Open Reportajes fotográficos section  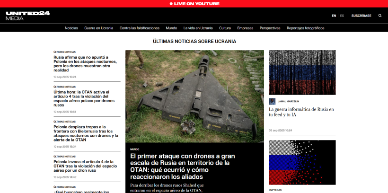coord(305,28)
